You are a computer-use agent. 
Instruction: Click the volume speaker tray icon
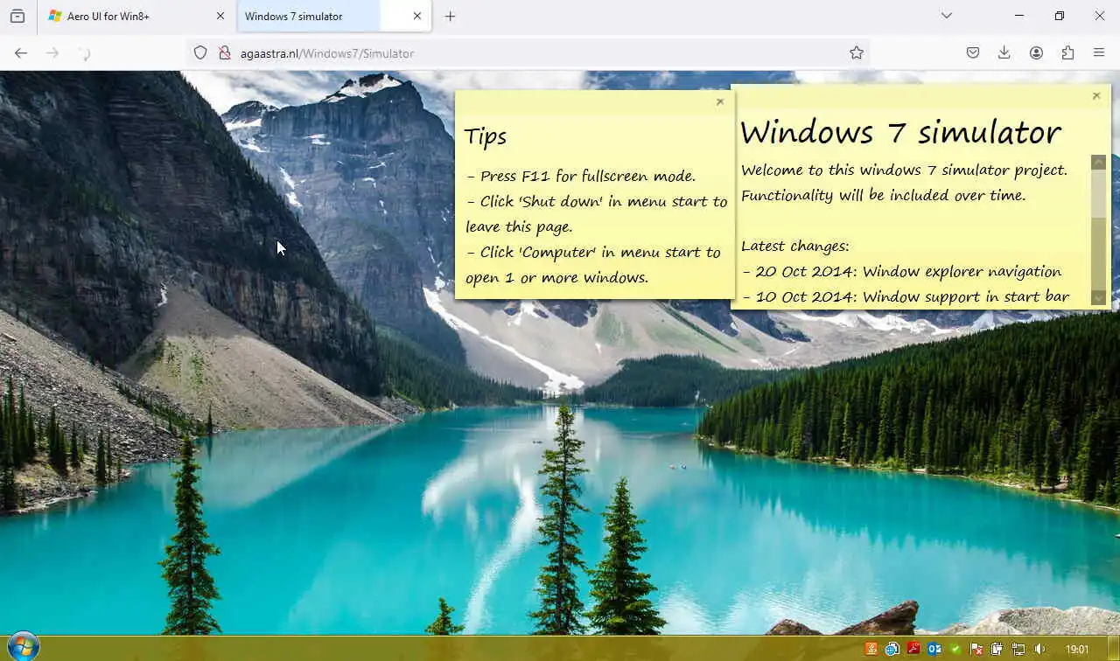[x=1039, y=649]
